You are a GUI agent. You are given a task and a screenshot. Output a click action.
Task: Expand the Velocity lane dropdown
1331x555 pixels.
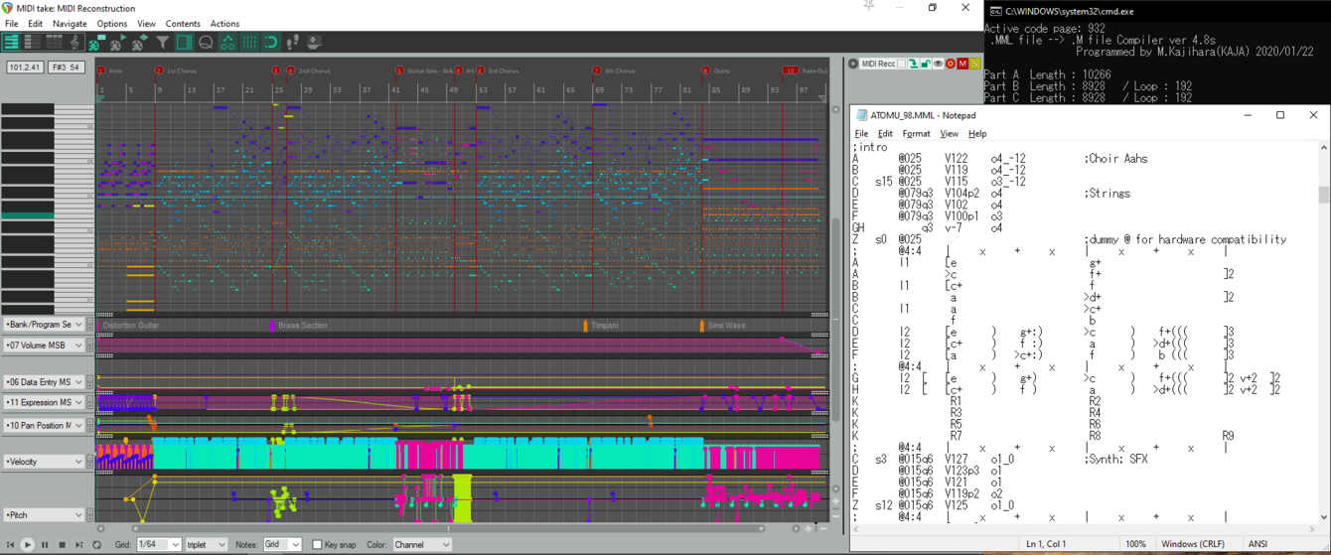pyautogui.click(x=78, y=462)
